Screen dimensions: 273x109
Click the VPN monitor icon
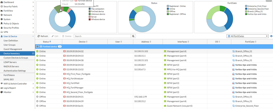pos(2,32)
